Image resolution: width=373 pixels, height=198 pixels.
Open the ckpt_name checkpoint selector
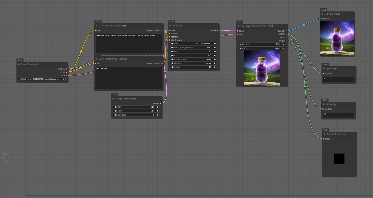(42, 79)
